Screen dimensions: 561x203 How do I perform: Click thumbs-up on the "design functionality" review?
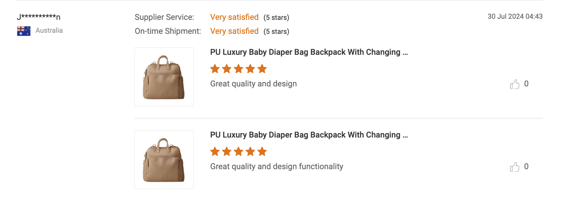point(515,167)
